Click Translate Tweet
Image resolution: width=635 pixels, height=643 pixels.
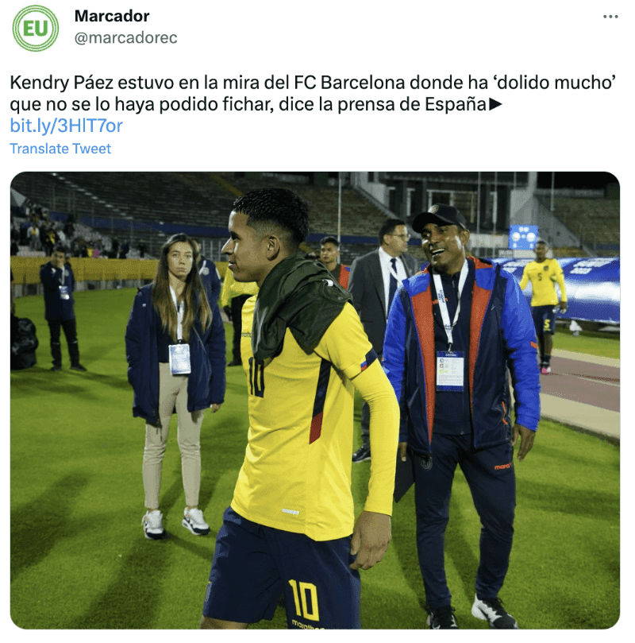[60, 149]
